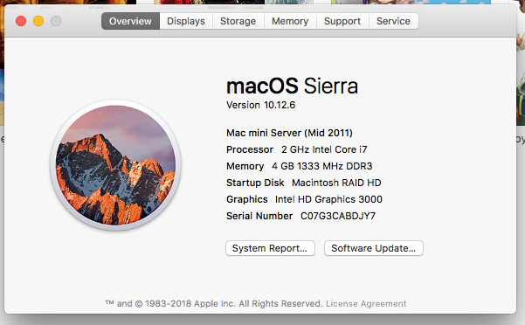
Task: Click the Startup Disk label
Action: (x=255, y=183)
